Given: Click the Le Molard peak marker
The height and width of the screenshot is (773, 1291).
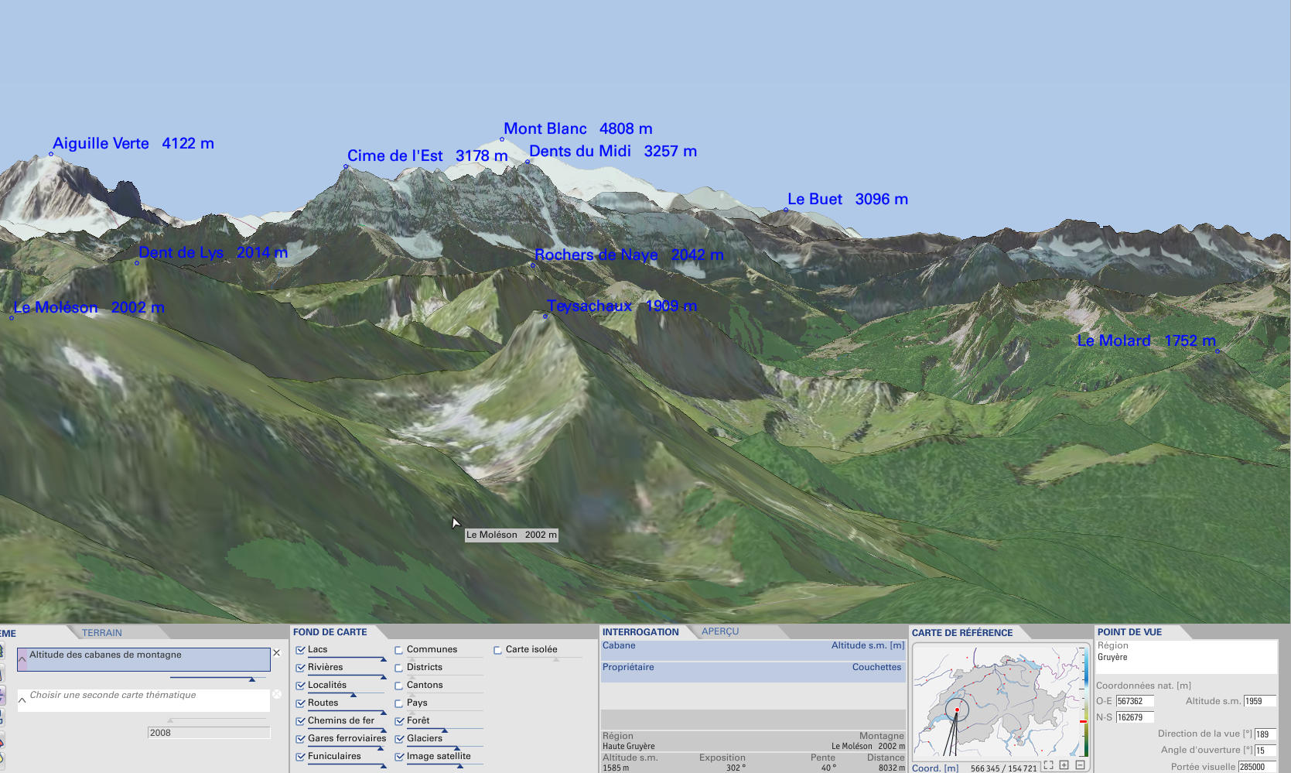Looking at the screenshot, I should point(1217,351).
